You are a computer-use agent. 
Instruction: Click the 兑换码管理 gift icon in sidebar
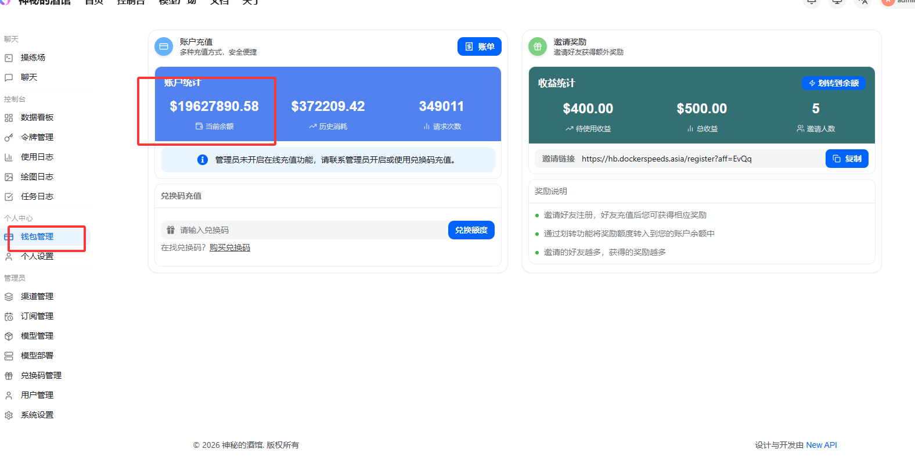(x=9, y=376)
